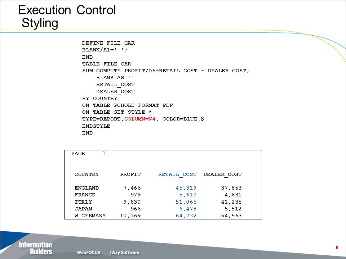Click the ENGLAND row label
The height and width of the screenshot is (259, 346).
click(87, 188)
